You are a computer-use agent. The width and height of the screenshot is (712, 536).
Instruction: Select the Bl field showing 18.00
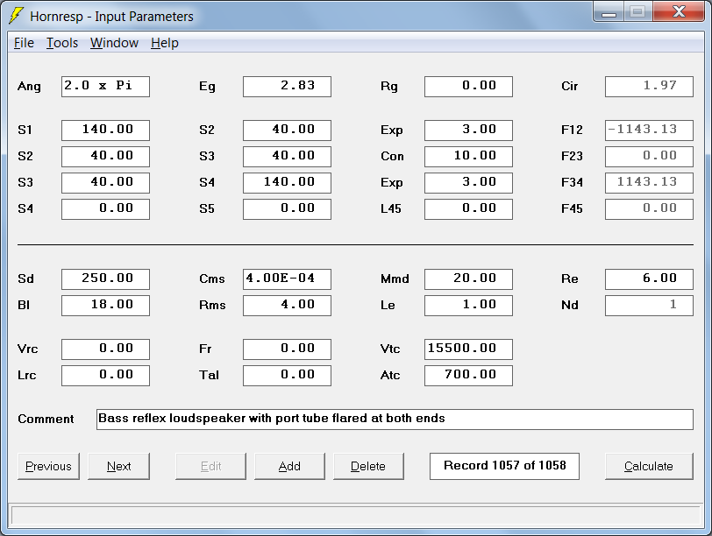pyautogui.click(x=105, y=306)
